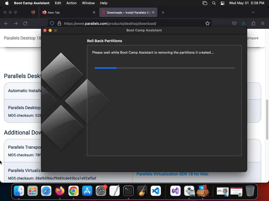Bookmark this page with the star
Screen dimensions: 269x201
click(x=208, y=23)
